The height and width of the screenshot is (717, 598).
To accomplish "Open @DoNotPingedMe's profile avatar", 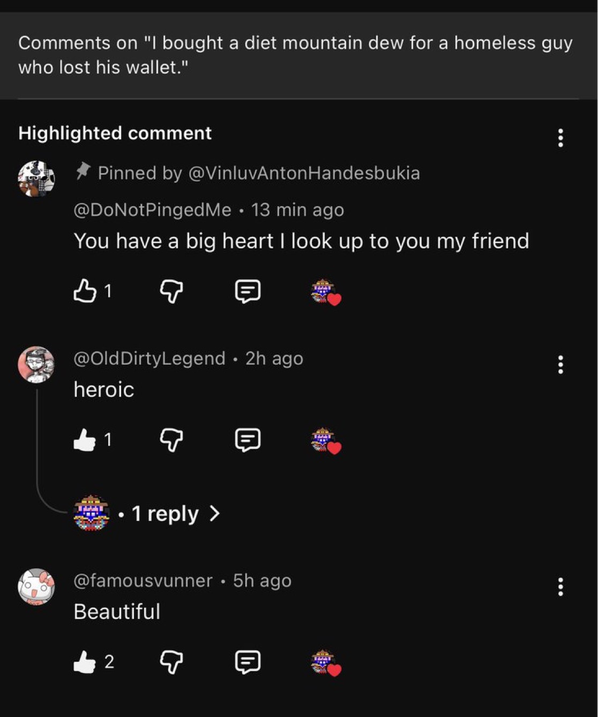I will click(x=36, y=179).
